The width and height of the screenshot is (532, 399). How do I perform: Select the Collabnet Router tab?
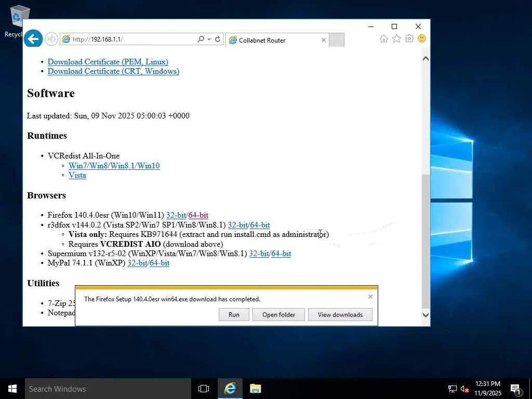point(277,40)
